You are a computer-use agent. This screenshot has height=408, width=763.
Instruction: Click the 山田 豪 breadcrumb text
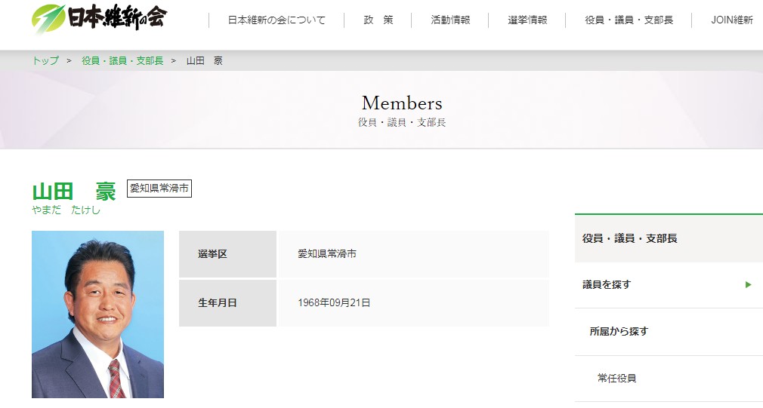205,61
